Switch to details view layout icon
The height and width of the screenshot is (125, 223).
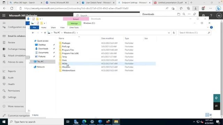click(207, 115)
